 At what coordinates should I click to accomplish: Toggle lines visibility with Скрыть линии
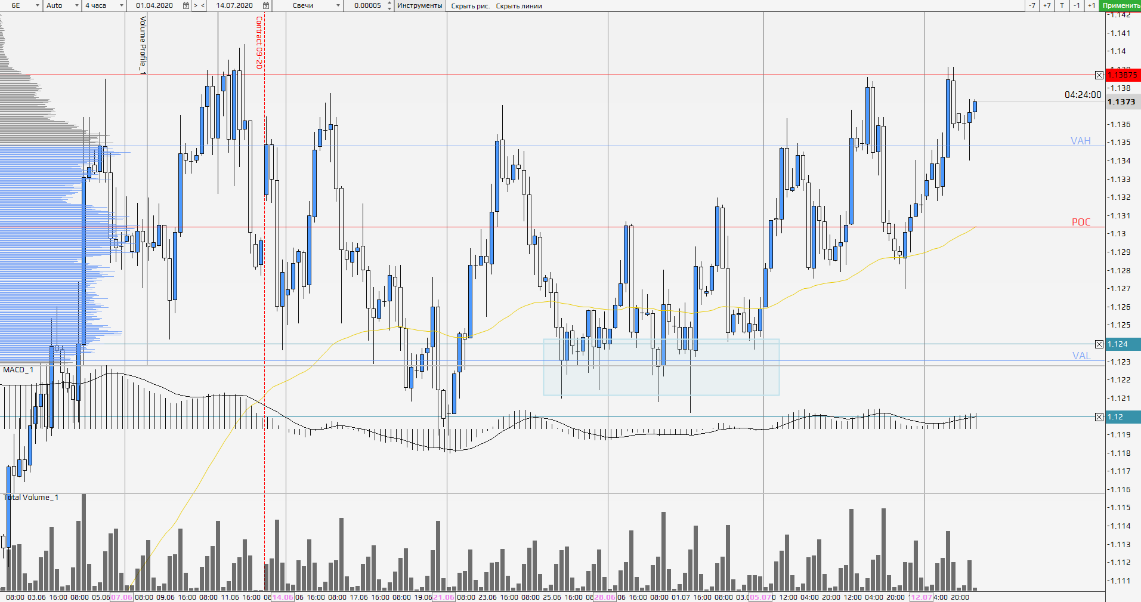pos(519,6)
